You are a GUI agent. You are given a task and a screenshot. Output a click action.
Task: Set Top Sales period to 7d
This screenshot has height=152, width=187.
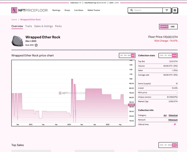pyautogui.click(x=166, y=145)
